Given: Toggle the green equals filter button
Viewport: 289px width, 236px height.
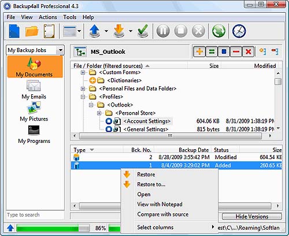Looking at the screenshot, I should pyautogui.click(x=212, y=51).
